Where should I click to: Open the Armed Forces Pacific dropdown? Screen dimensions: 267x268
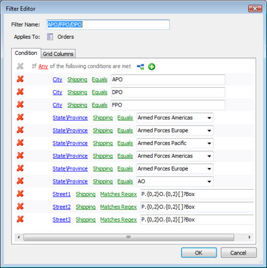(x=209, y=143)
